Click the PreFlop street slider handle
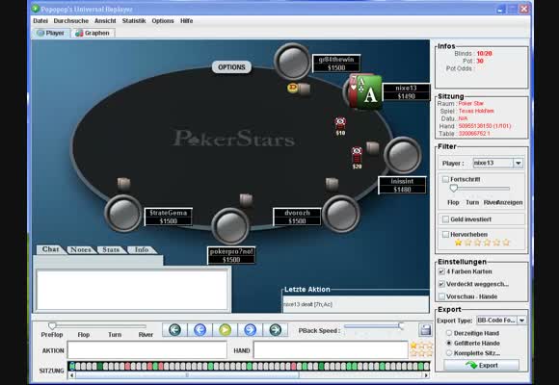The width and height of the screenshot is (559, 385). [52, 326]
